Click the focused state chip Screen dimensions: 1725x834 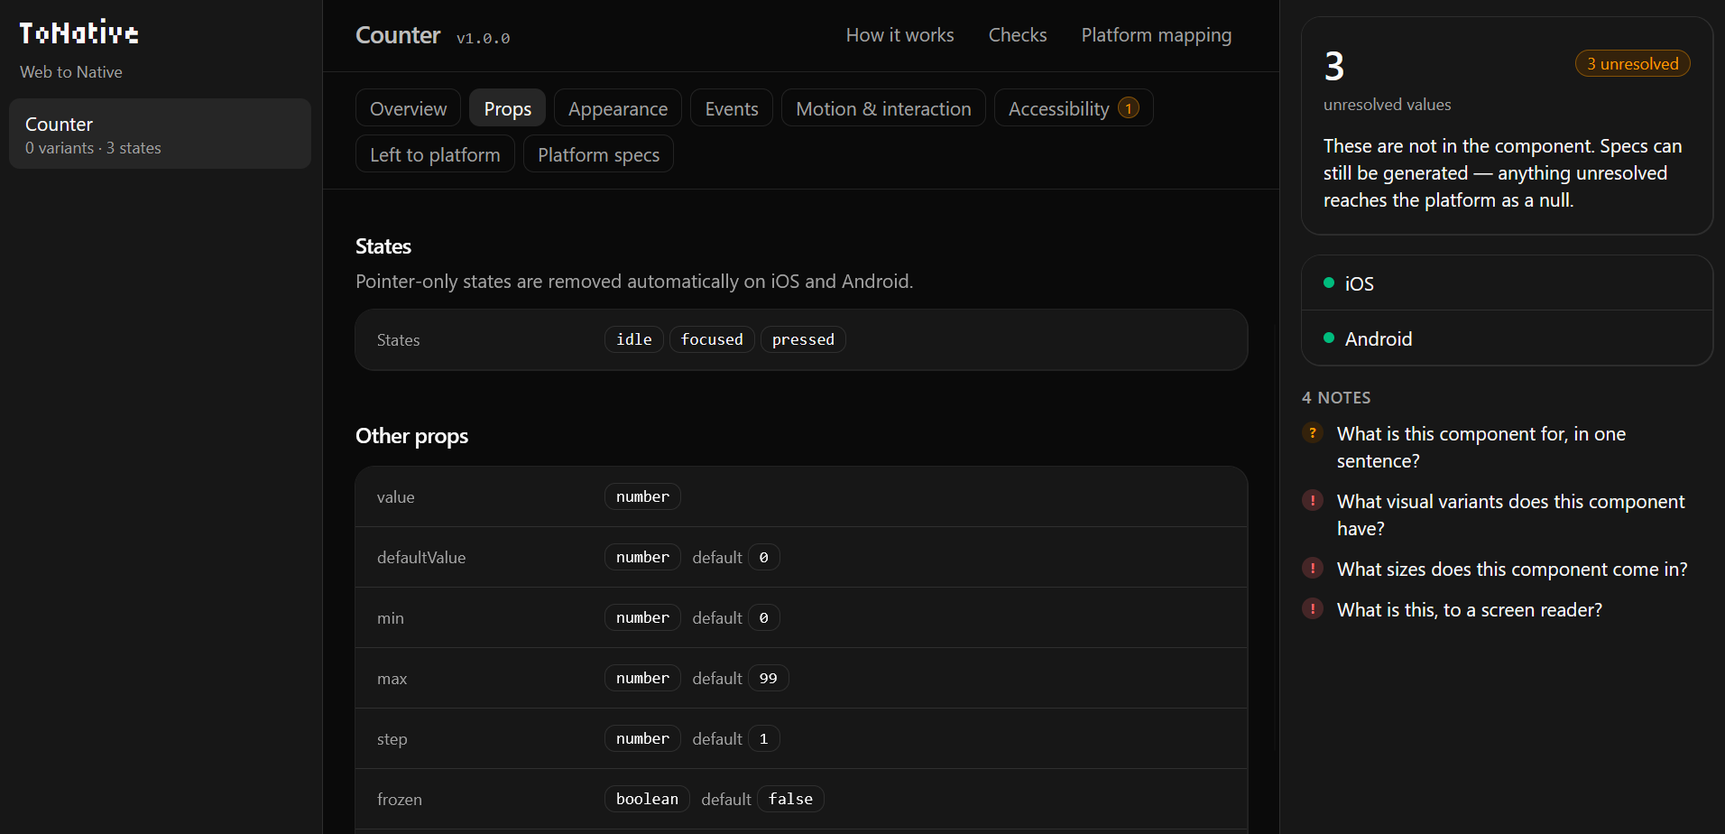click(712, 339)
